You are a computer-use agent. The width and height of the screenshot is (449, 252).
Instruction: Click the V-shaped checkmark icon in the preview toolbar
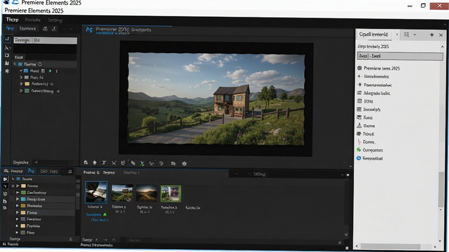pyautogui.click(x=114, y=163)
